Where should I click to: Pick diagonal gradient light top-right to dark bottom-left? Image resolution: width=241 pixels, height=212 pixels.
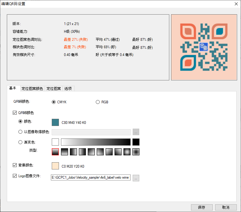click(118, 152)
